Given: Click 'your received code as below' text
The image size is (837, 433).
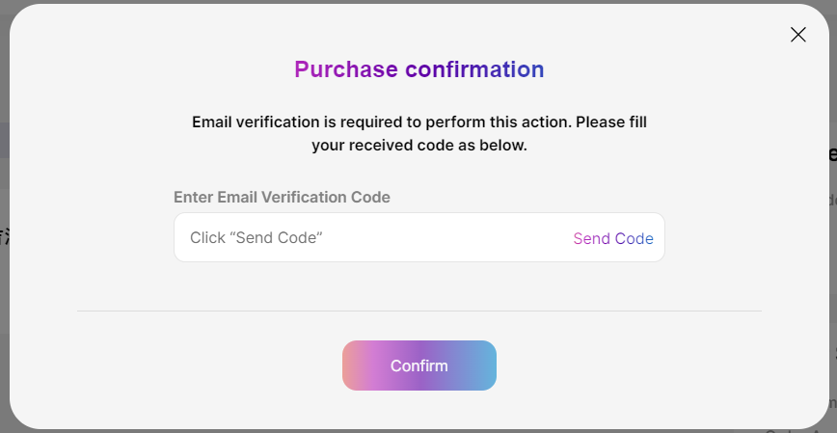Looking at the screenshot, I should point(418,147).
